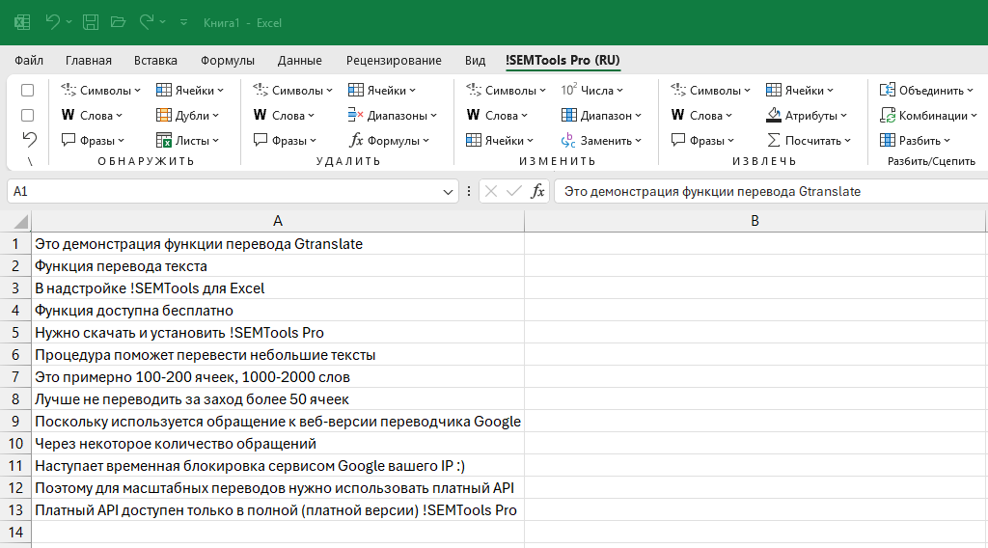Image resolution: width=988 pixels, height=548 pixels.
Task: Open the Файл menu tab
Action: pyautogui.click(x=29, y=60)
